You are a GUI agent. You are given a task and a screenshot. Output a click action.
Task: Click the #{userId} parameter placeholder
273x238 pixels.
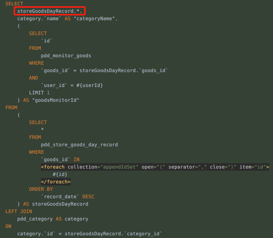(90, 85)
